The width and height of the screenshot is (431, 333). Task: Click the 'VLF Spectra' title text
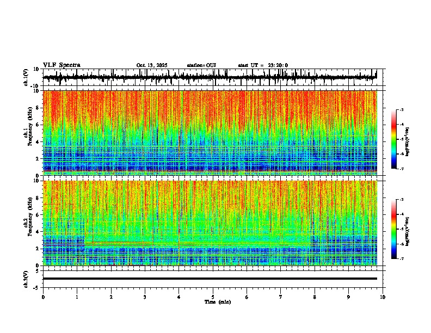(x=61, y=65)
